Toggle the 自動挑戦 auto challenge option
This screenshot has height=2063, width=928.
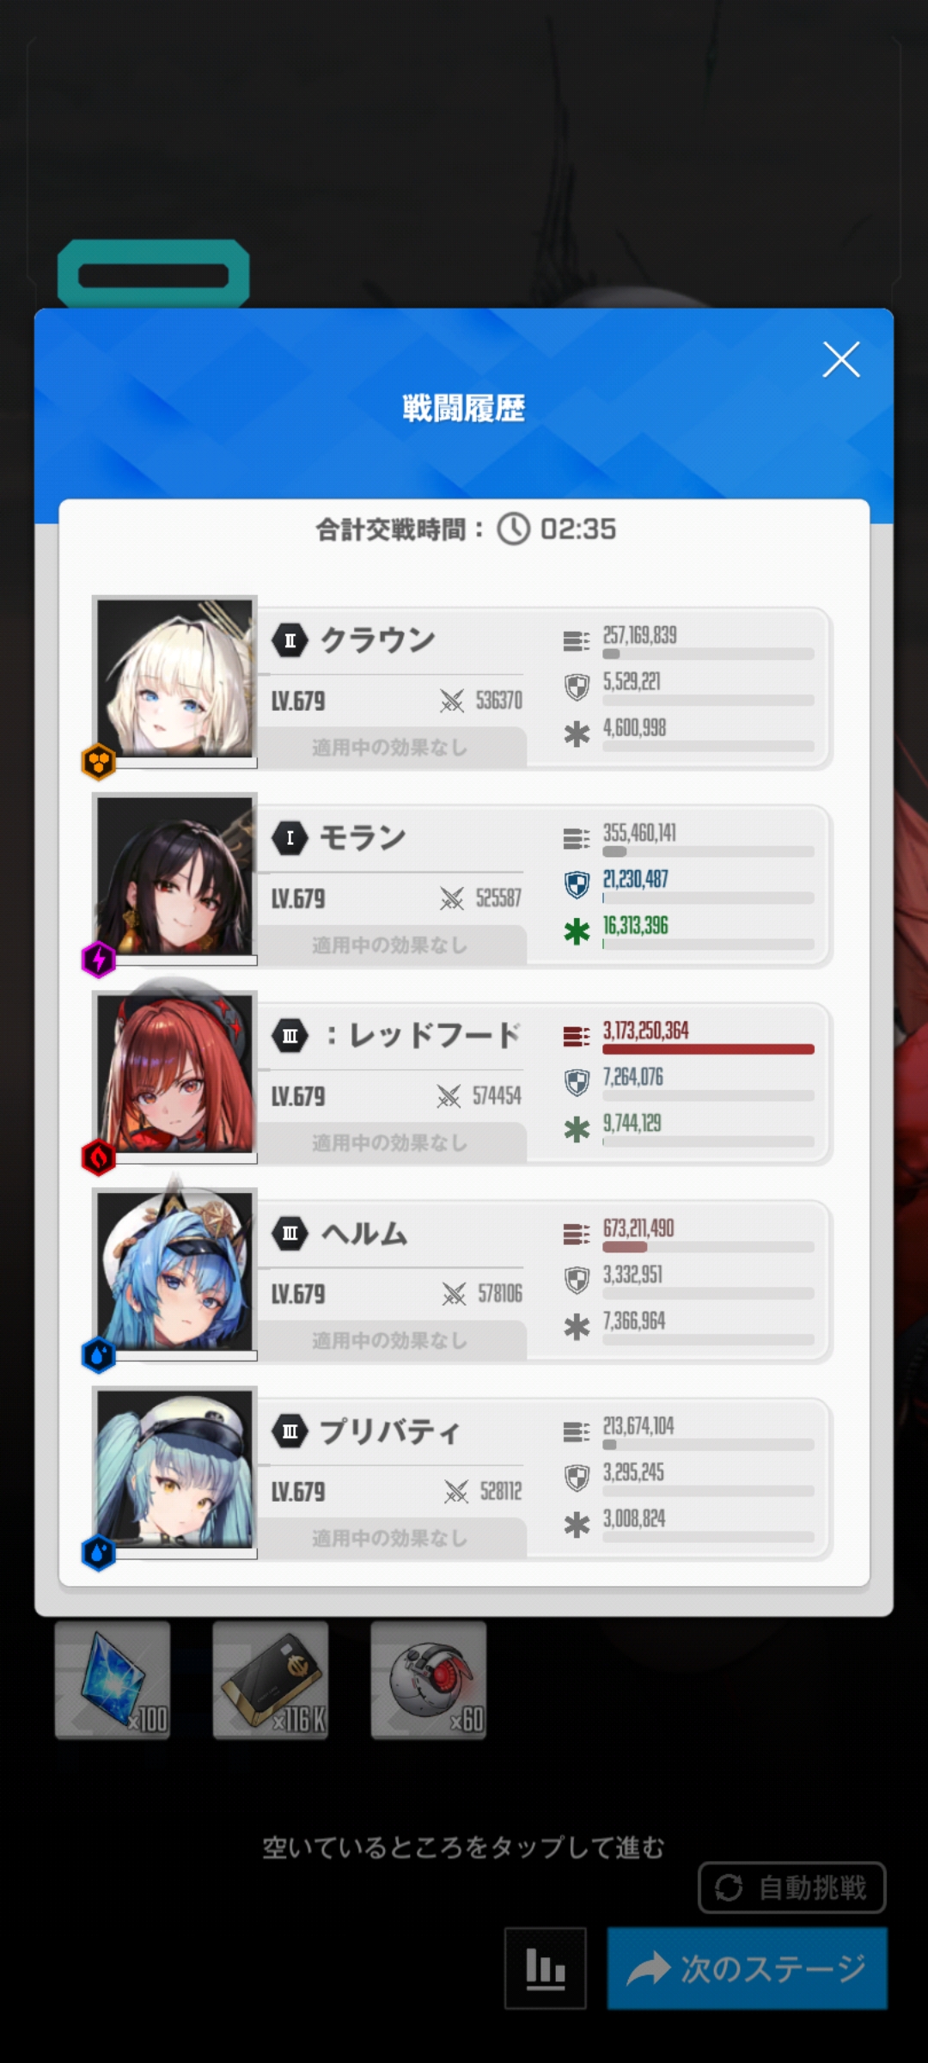point(791,1888)
